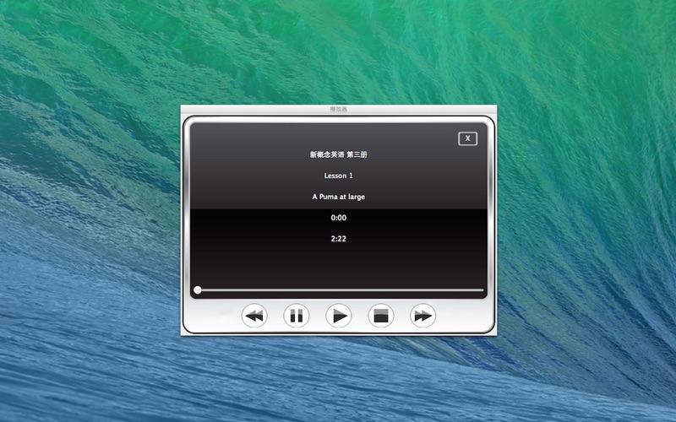Click the "新概念英语 第三册" heading

click(x=339, y=154)
